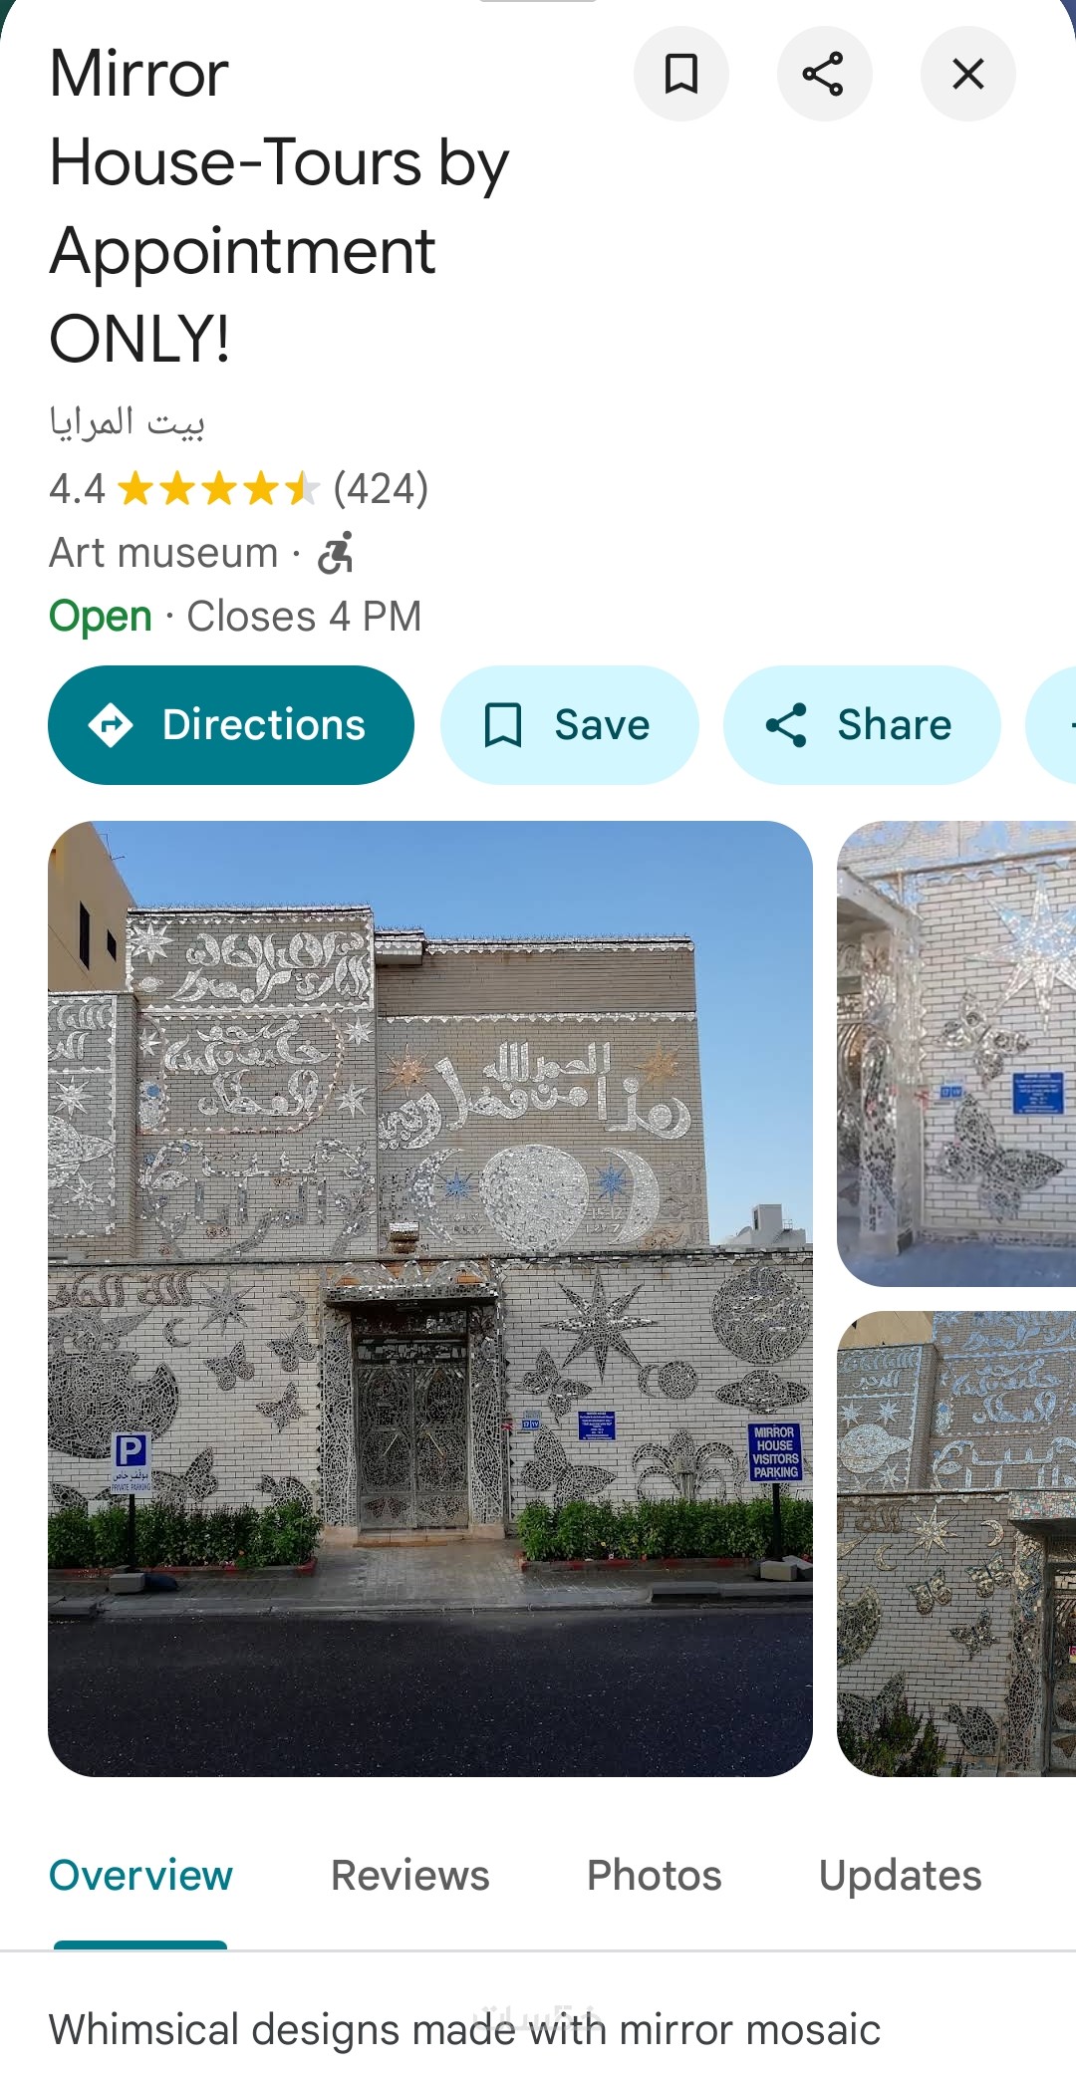Switch to the Updates tab

901,1876
